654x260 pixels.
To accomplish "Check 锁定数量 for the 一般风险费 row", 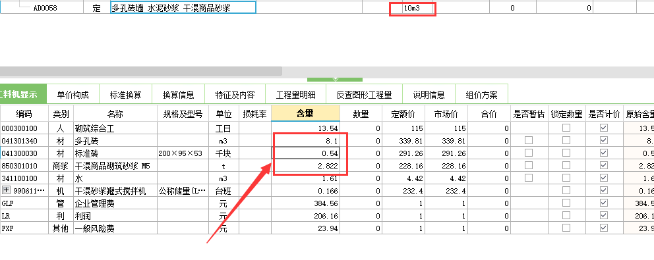I will click(x=566, y=228).
